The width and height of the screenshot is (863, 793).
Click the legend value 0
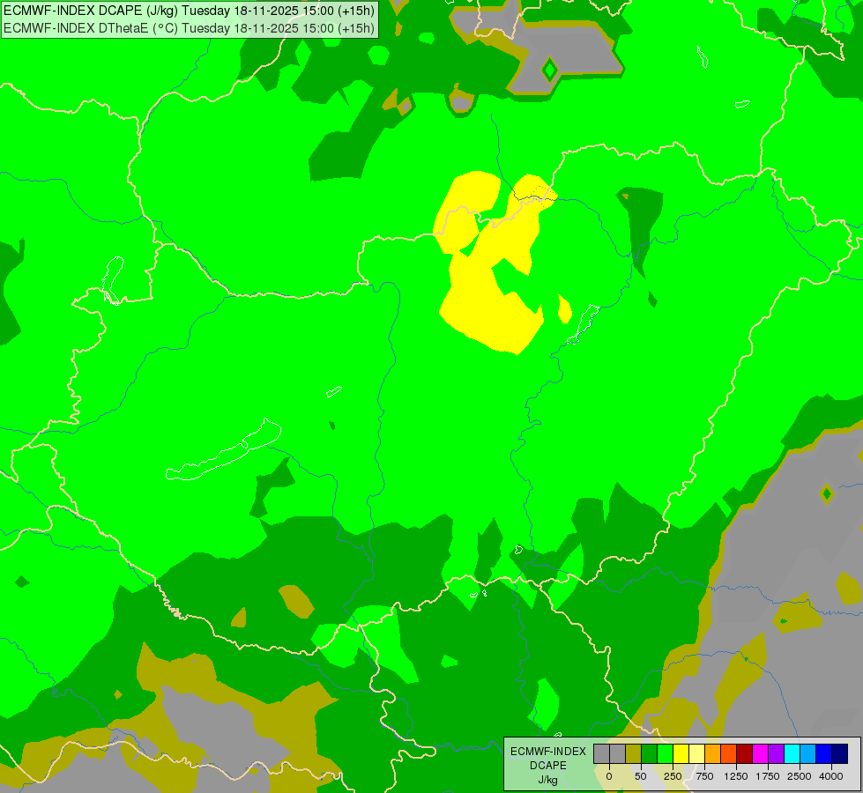tap(609, 776)
